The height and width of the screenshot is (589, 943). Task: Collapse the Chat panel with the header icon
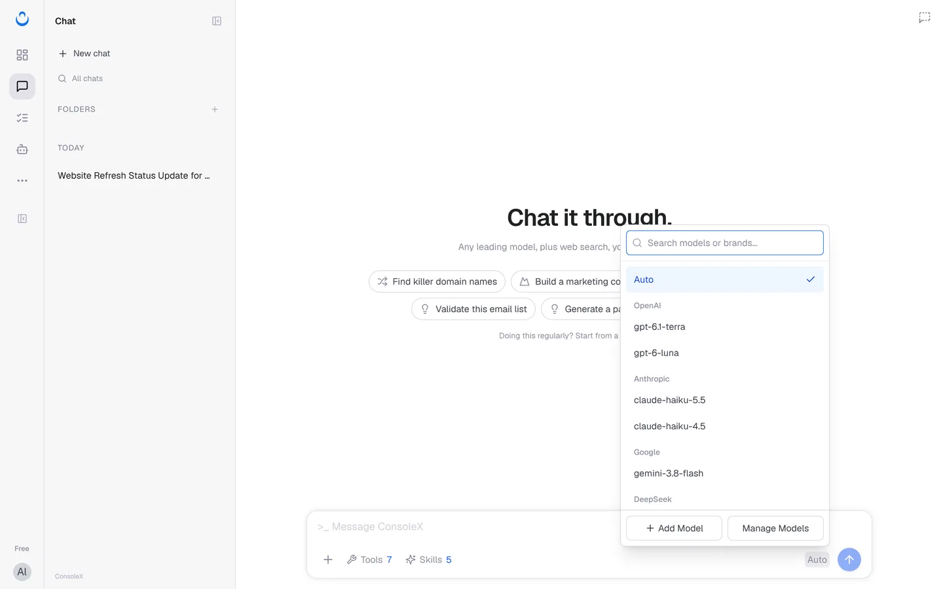(x=217, y=21)
